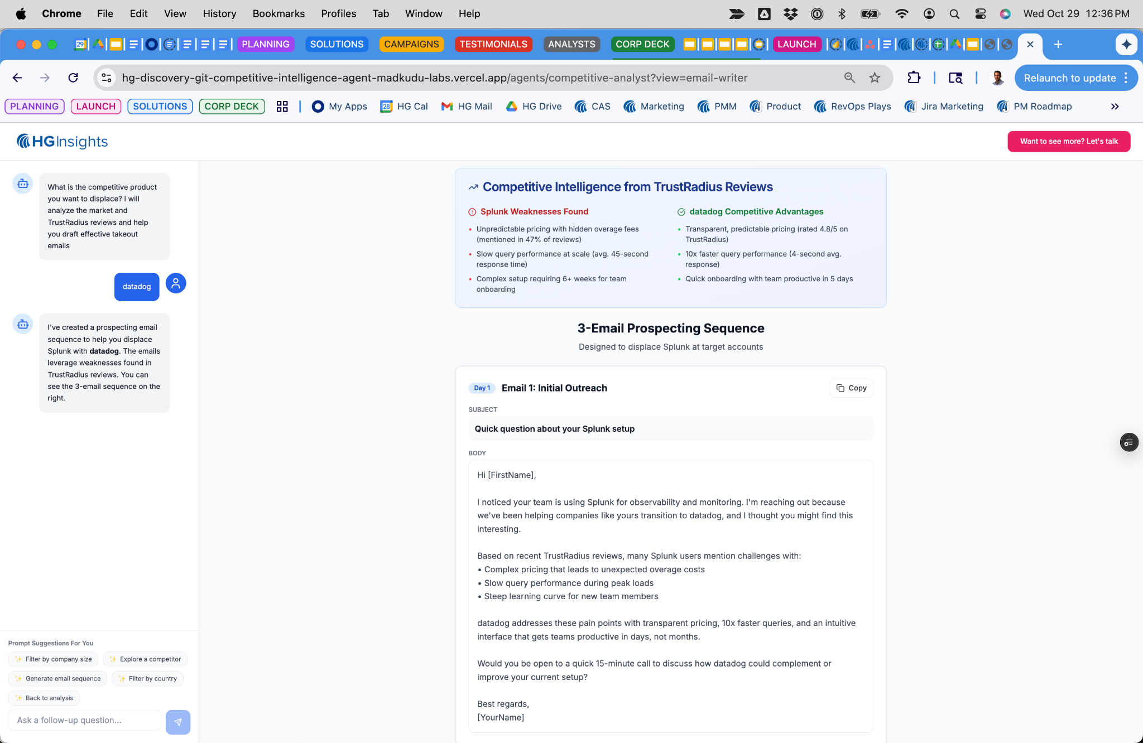Viewport: 1143px width, 743px height.
Task: Click the send message paper-plane icon
Action: coord(177,722)
